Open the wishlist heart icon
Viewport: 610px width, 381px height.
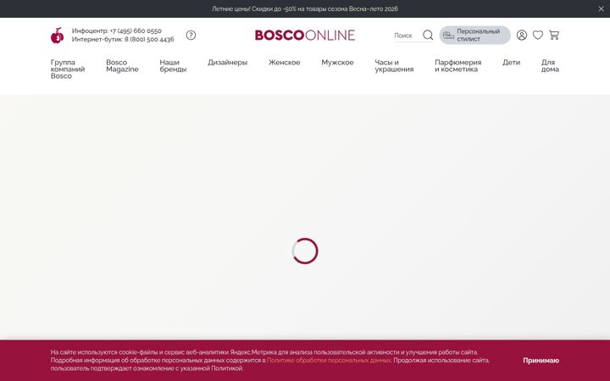[538, 35]
